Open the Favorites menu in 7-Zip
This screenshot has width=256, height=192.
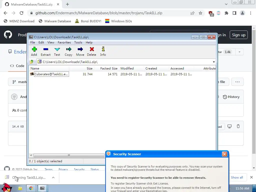coord(64,42)
